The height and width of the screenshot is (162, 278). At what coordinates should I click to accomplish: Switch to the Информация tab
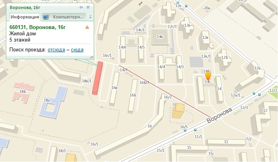[25, 17]
